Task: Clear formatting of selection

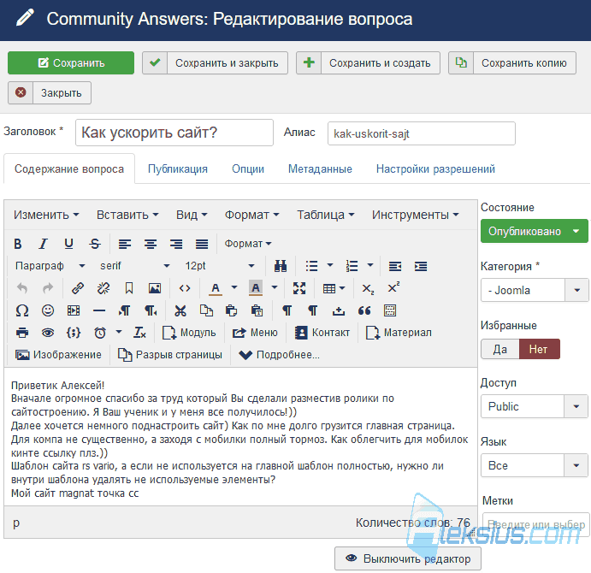Action: click(x=139, y=333)
